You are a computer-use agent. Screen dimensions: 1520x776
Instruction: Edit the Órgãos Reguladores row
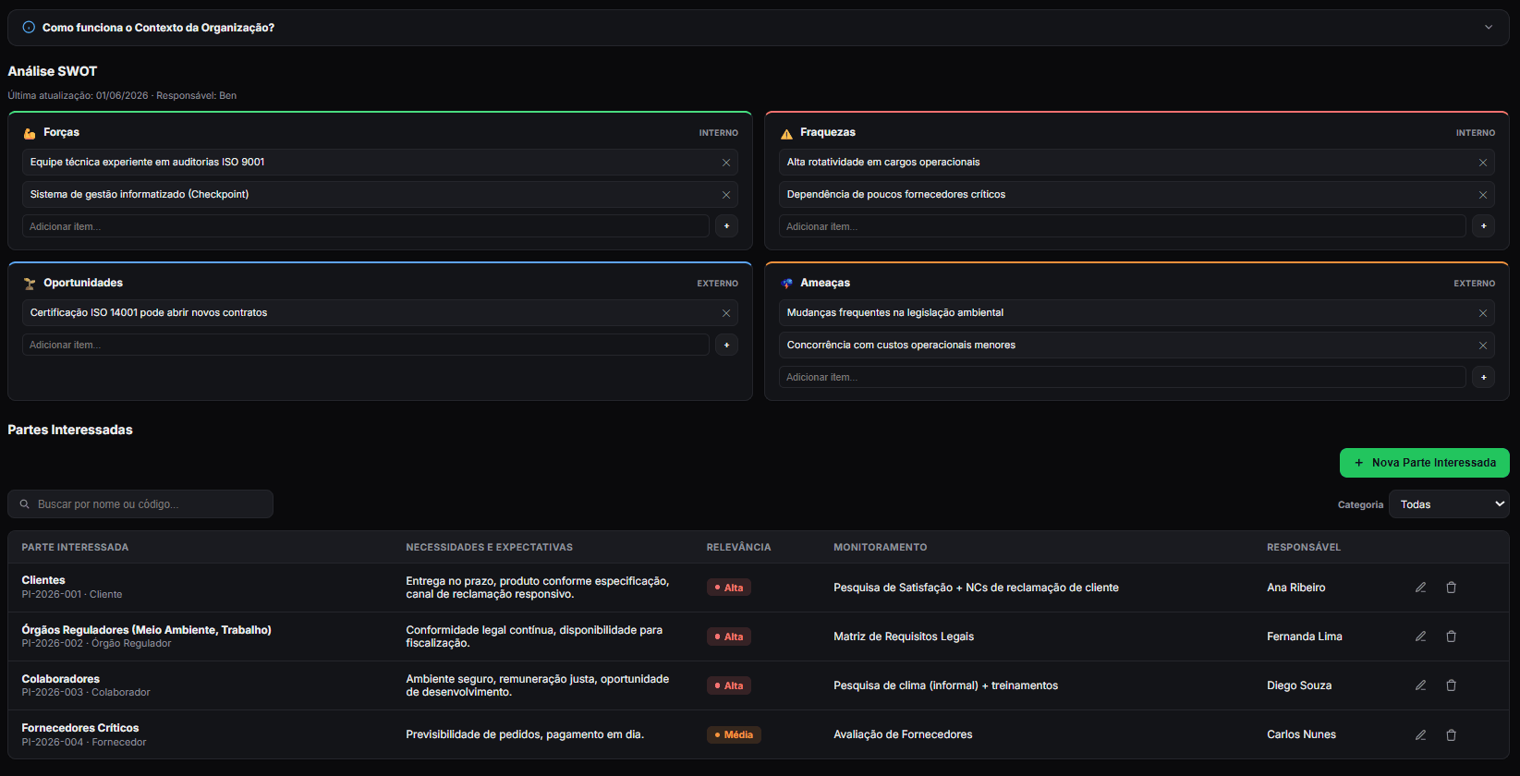point(1421,637)
